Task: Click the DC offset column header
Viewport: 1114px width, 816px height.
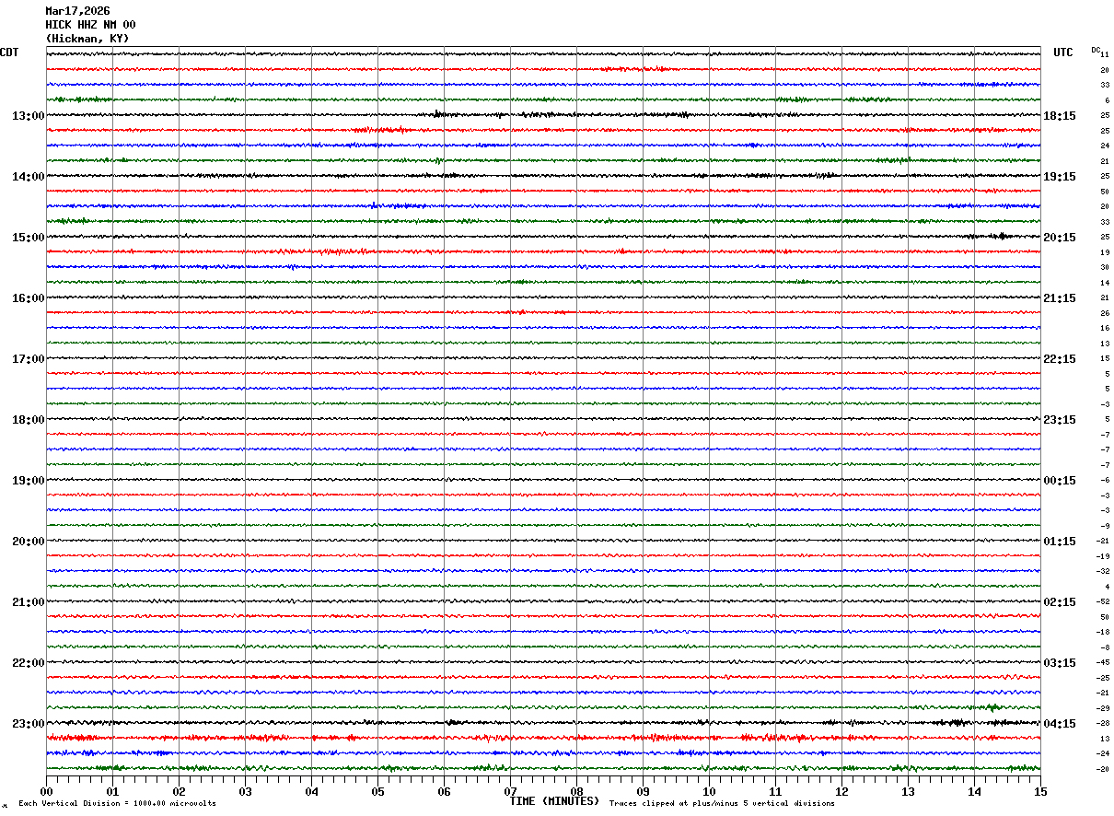Action: pyautogui.click(x=1096, y=50)
